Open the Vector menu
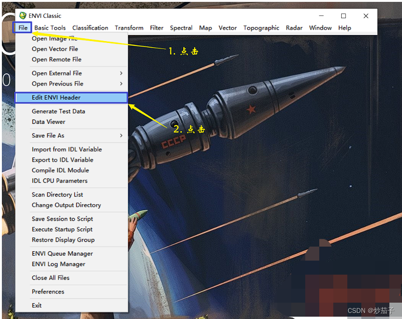Screen dimensions: 402x319 click(x=228, y=28)
